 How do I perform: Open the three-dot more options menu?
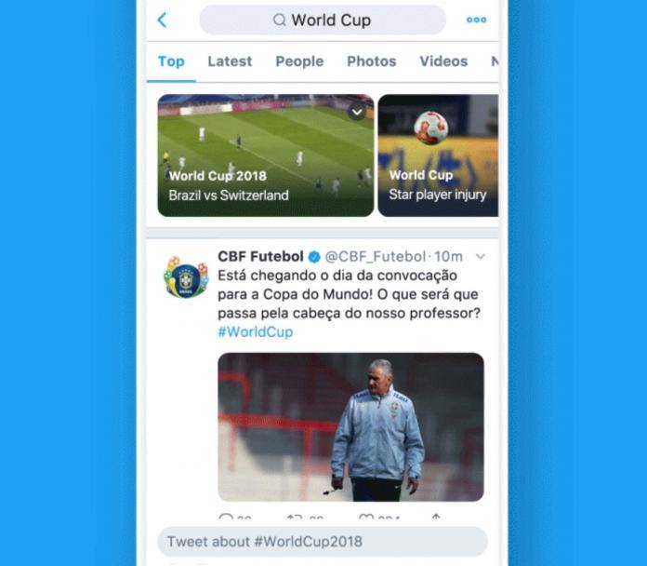click(476, 20)
